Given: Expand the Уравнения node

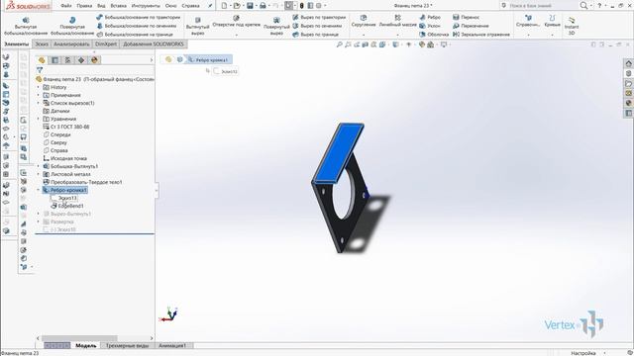Looking at the screenshot, I should point(39,119).
